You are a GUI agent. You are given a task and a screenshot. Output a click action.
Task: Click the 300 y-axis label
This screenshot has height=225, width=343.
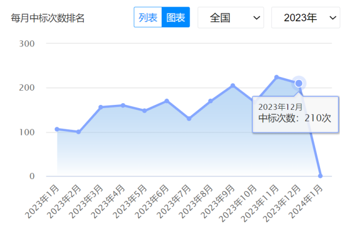point(26,43)
